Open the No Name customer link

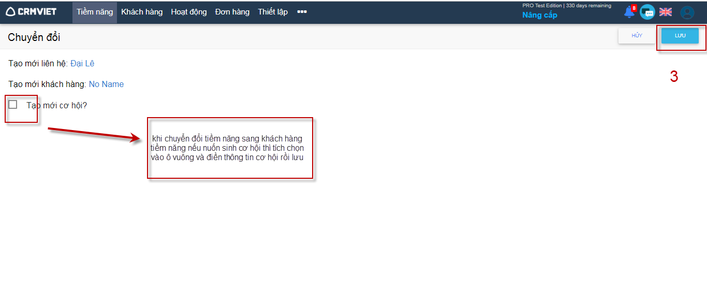click(x=106, y=84)
